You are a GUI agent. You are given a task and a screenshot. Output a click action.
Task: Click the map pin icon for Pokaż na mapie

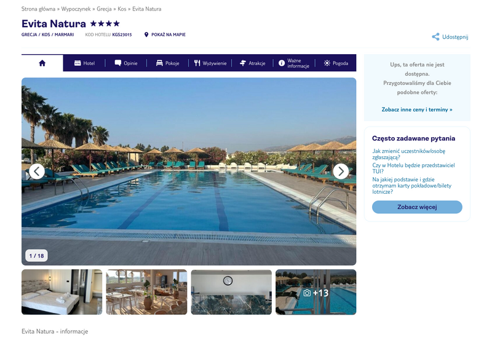(x=146, y=34)
